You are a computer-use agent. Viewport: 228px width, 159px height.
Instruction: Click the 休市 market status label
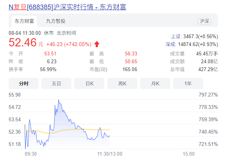pyautogui.click(x=49, y=33)
